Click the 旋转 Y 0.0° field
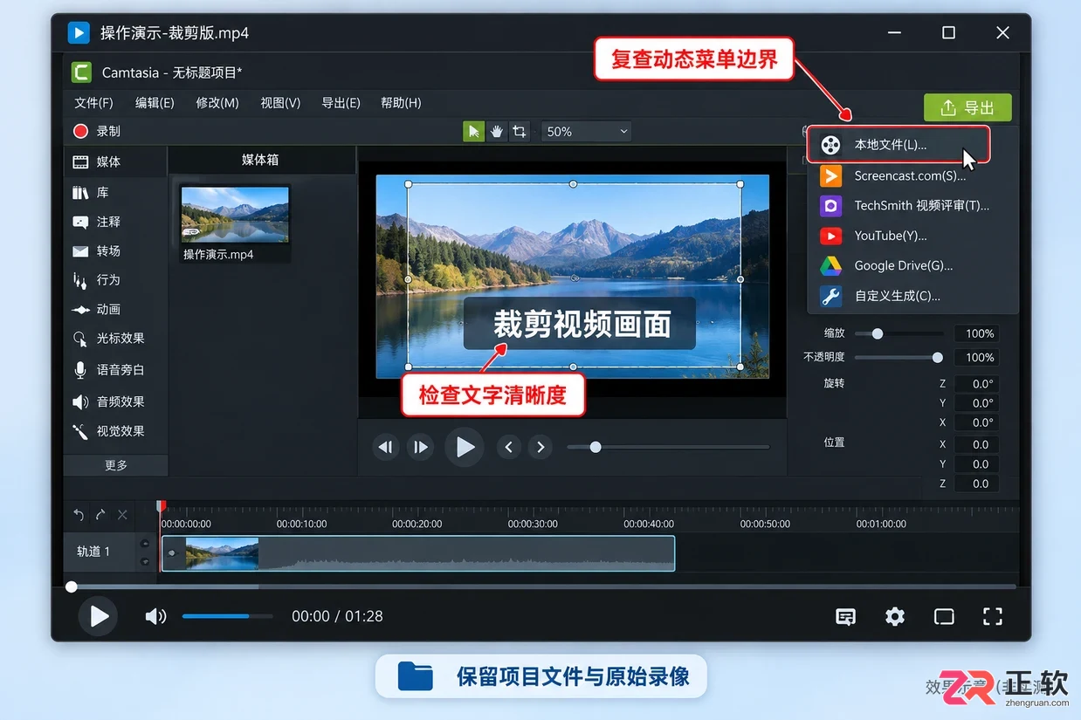 pos(976,403)
